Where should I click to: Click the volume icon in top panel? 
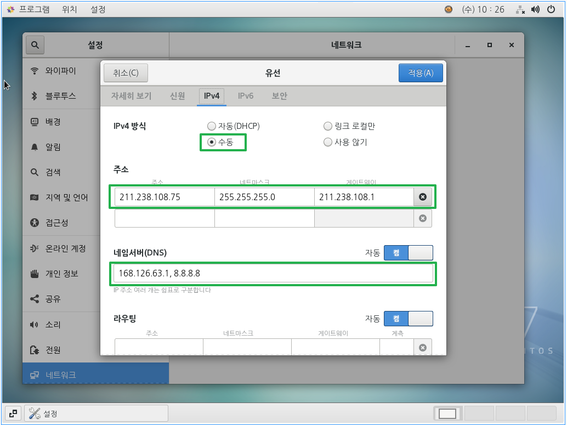[x=536, y=9]
